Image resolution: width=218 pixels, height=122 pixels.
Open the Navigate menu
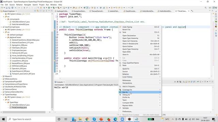coord(28,5)
